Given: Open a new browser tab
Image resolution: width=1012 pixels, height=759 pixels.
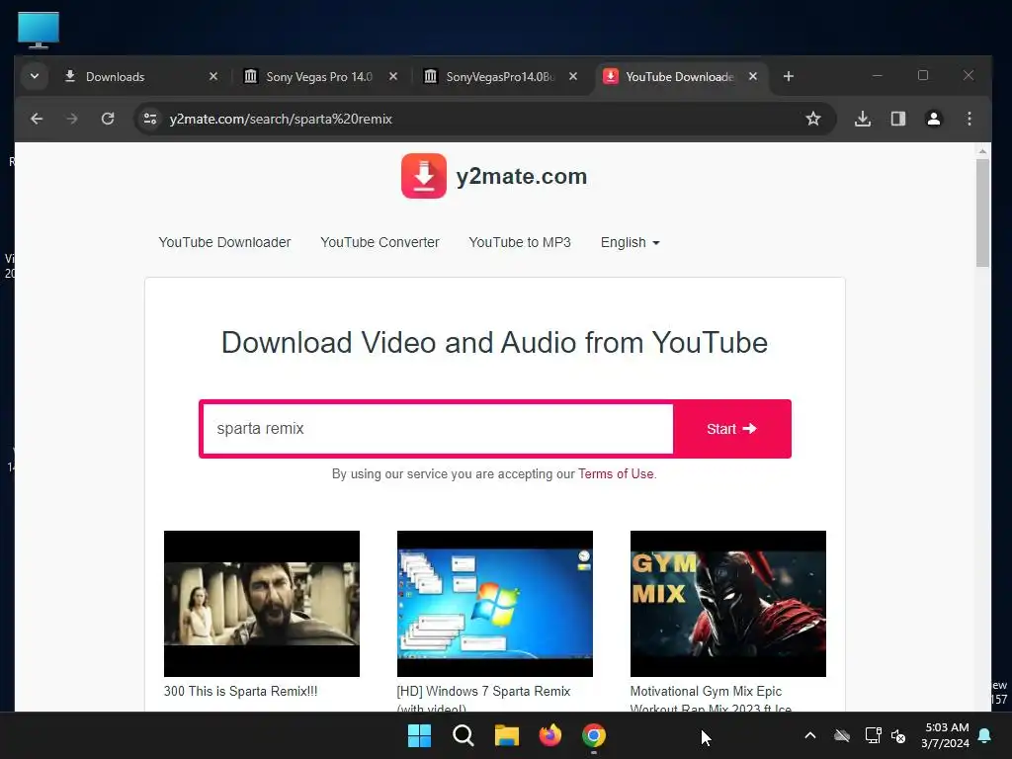Looking at the screenshot, I should point(788,76).
